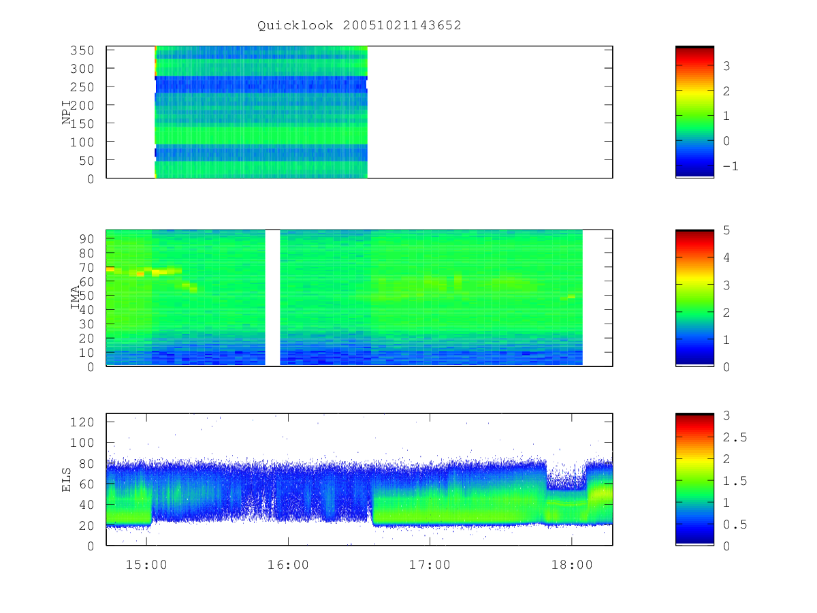Click the NPI spectrogram data region
817x613 pixels.
[x=261, y=112]
